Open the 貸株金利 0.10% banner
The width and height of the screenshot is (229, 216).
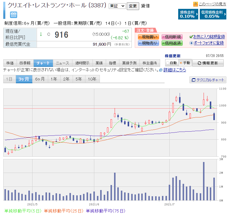pyautogui.click(x=188, y=14)
